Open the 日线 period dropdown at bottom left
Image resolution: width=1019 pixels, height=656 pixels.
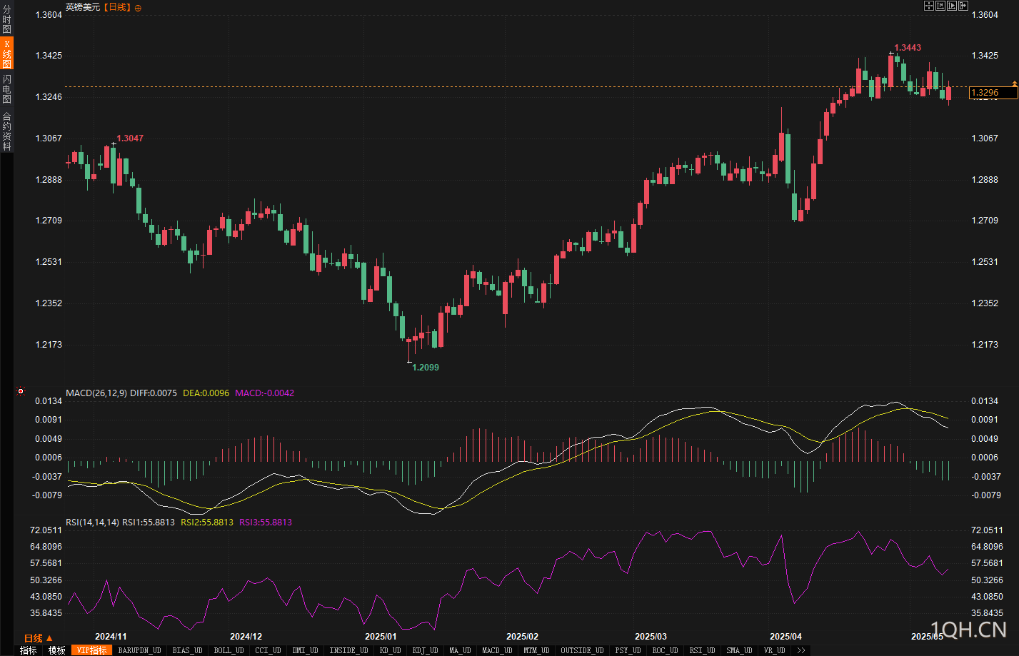[x=39, y=638]
